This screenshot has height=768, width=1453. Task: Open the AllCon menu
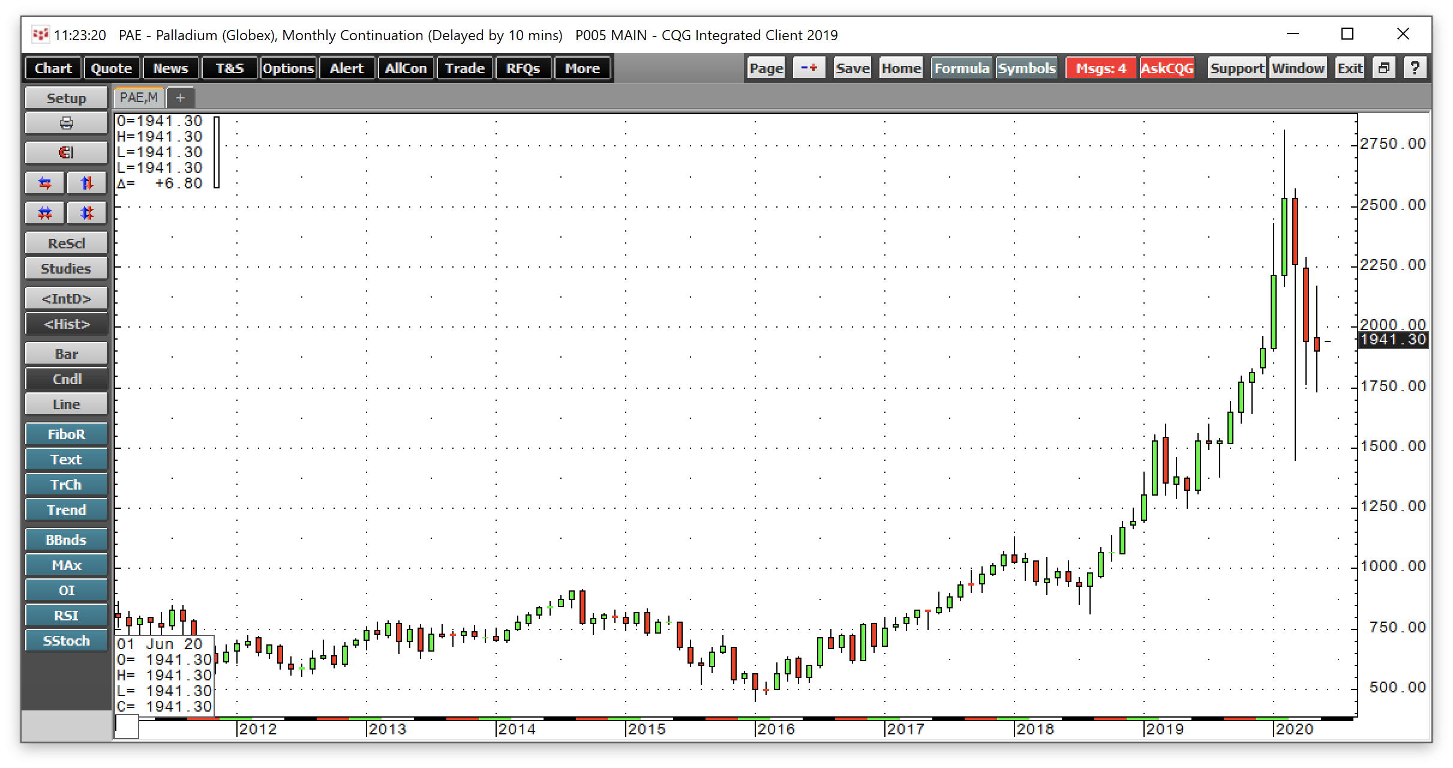coord(406,68)
